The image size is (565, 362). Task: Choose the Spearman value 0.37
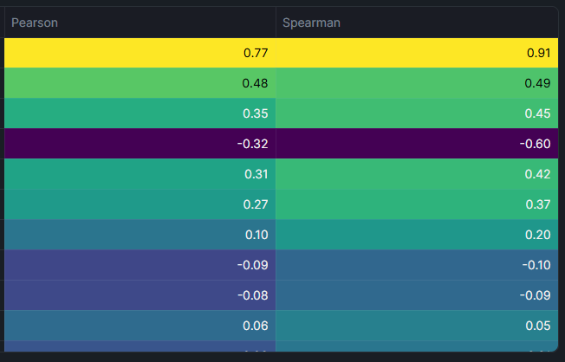click(538, 204)
